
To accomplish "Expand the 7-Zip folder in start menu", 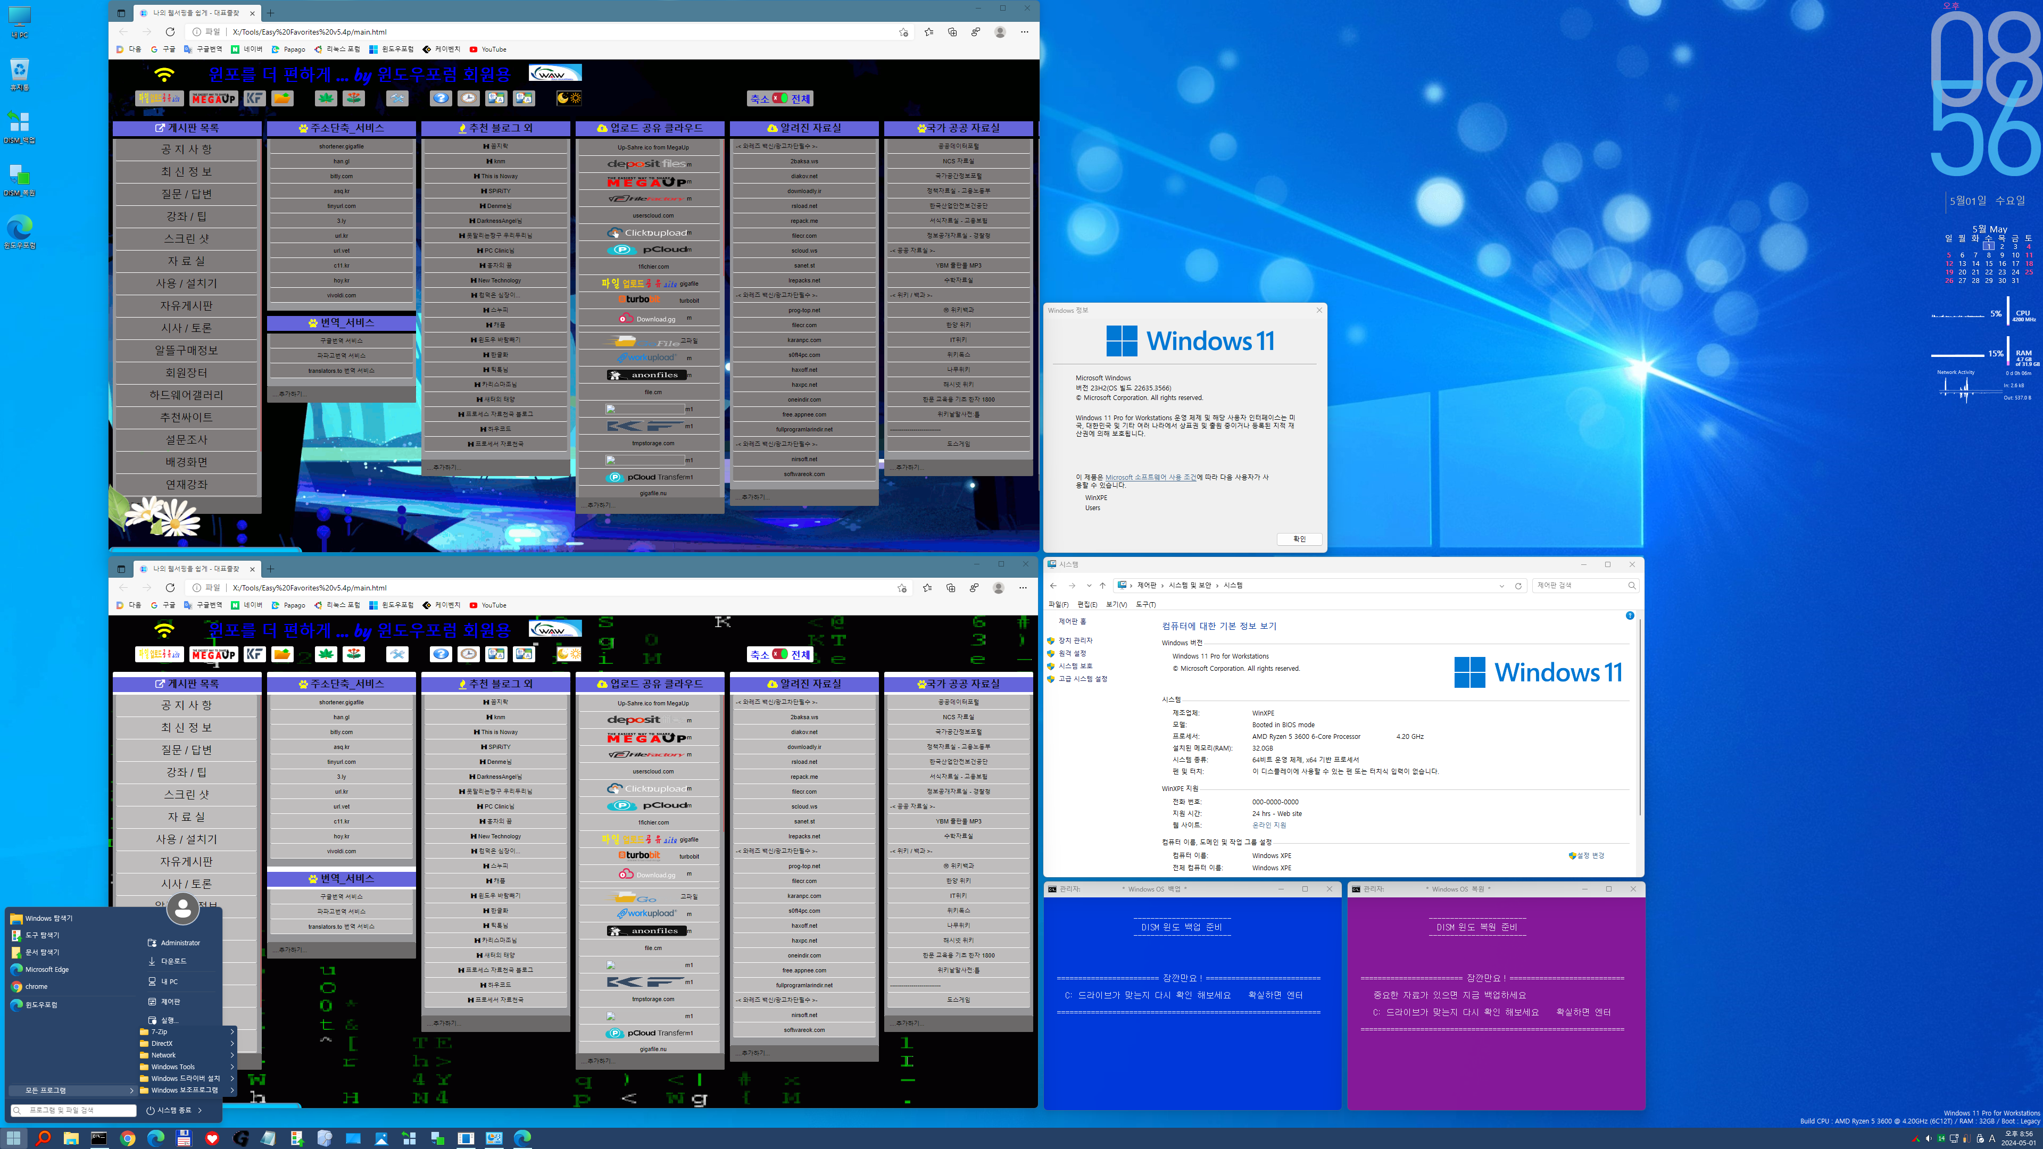I will (x=187, y=1031).
